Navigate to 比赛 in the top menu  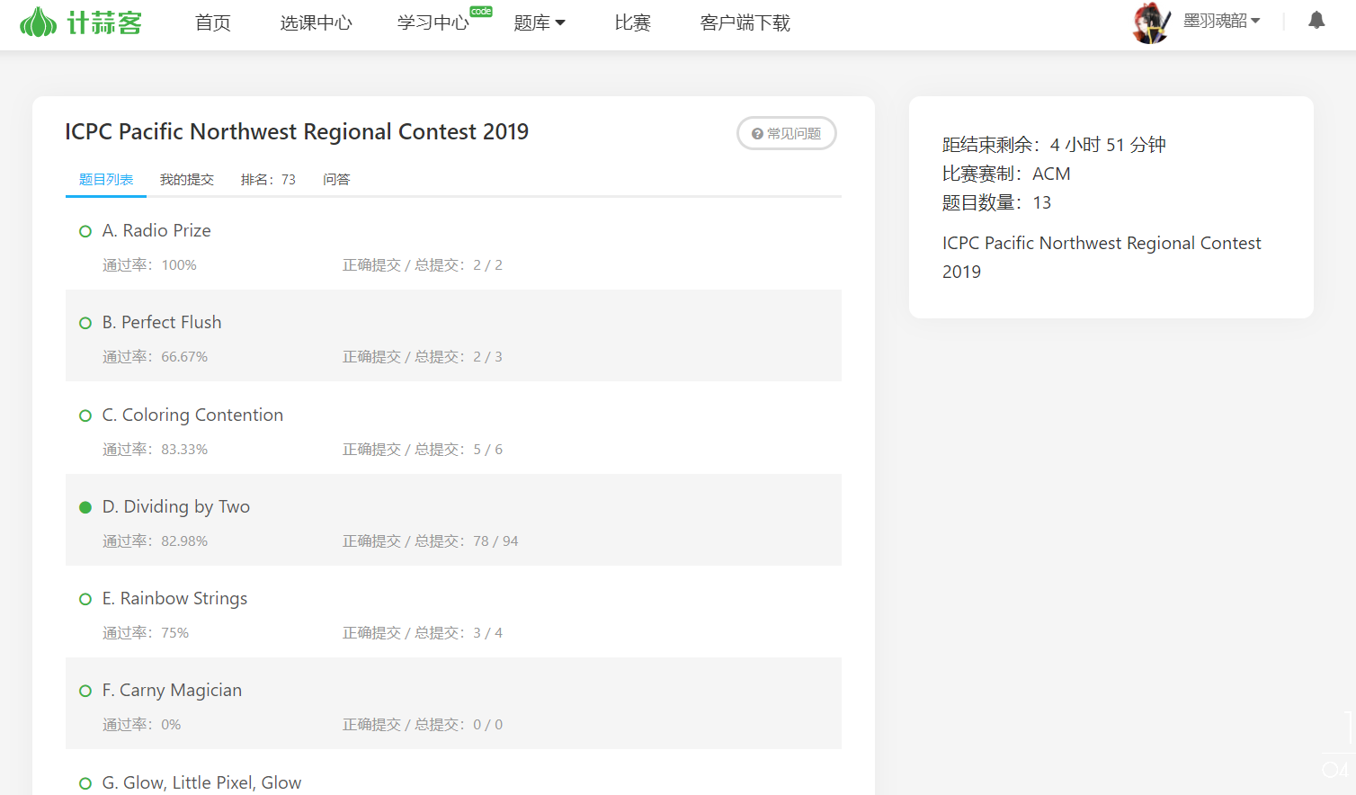(632, 23)
